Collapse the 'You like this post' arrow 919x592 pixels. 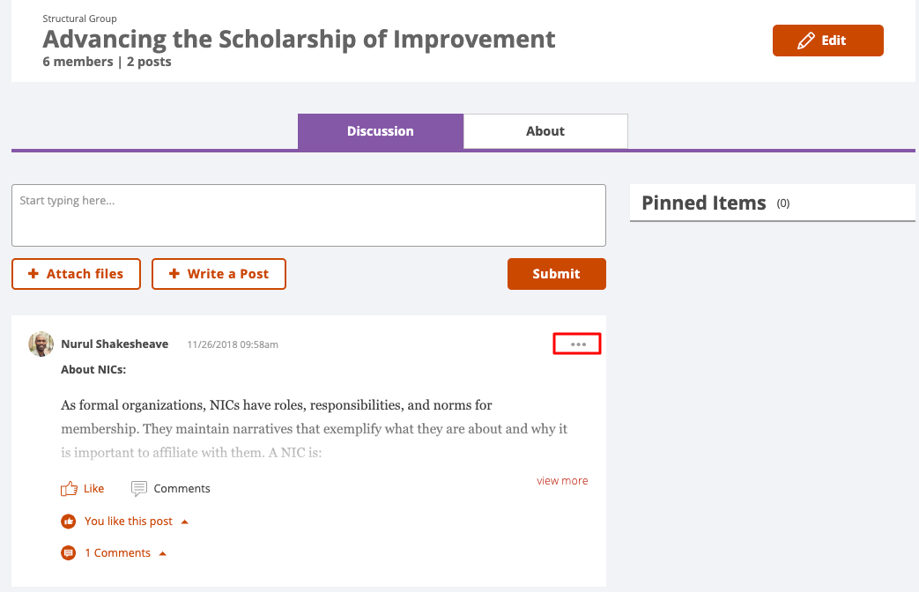[185, 522]
